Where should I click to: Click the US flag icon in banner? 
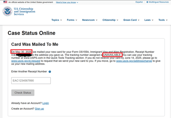pos(5,2)
